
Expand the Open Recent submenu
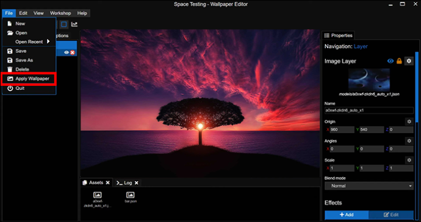pyautogui.click(x=29, y=42)
